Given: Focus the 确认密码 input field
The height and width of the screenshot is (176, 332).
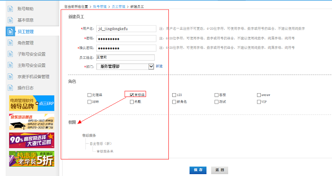Looking at the screenshot, I should click(126, 48).
